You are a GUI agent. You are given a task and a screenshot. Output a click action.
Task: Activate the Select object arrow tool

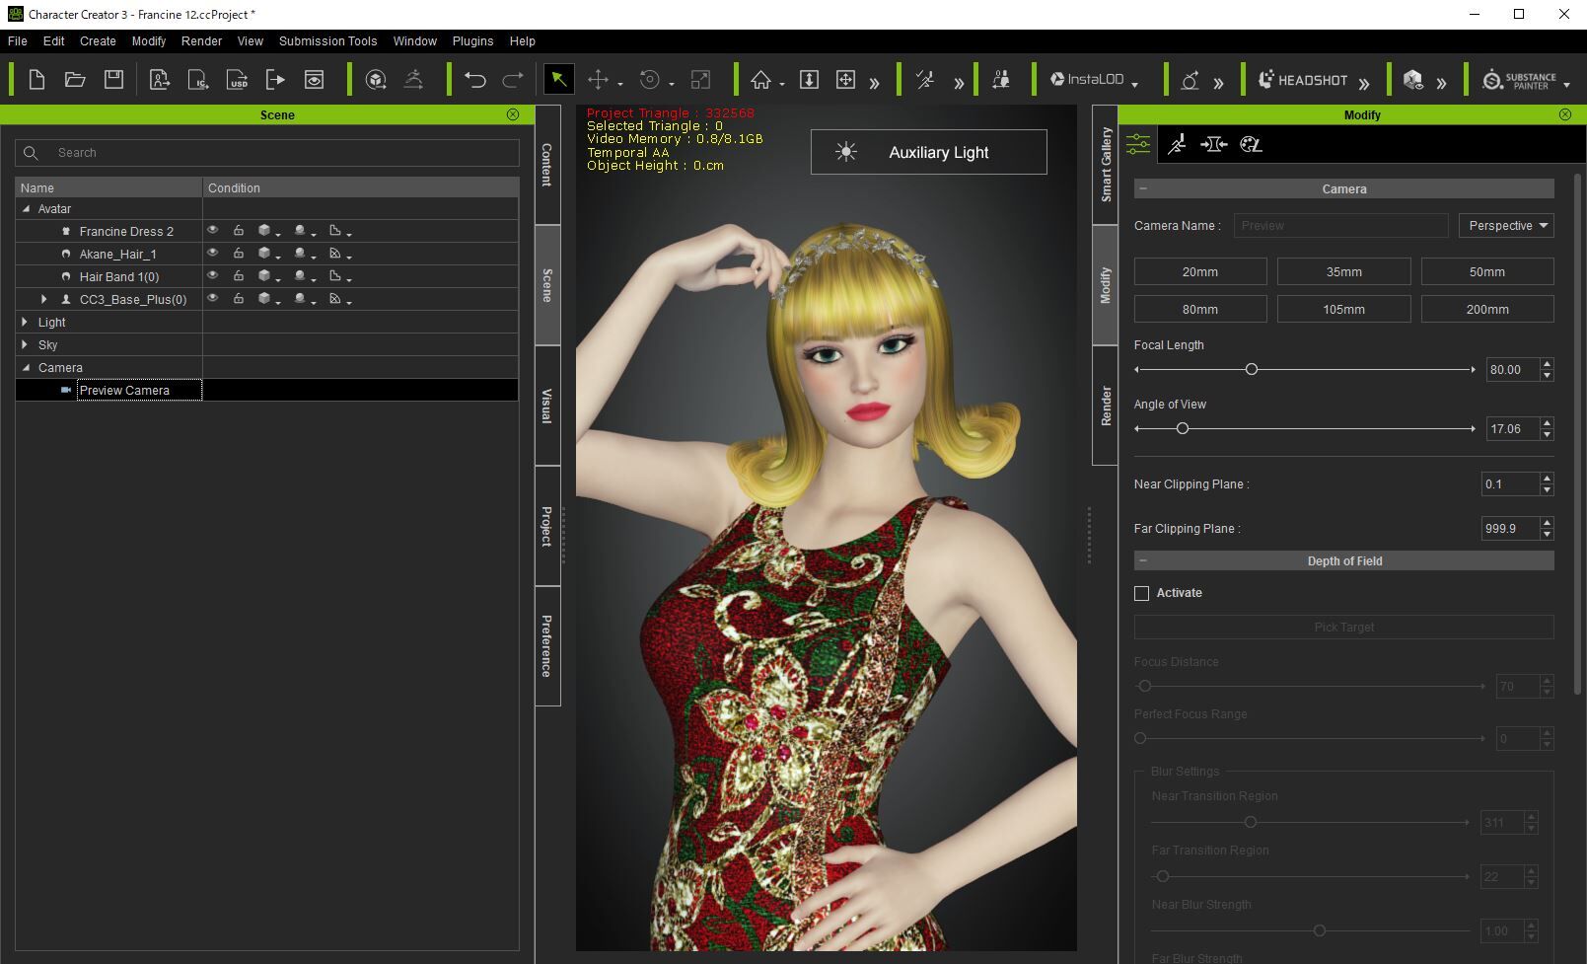pyautogui.click(x=558, y=80)
